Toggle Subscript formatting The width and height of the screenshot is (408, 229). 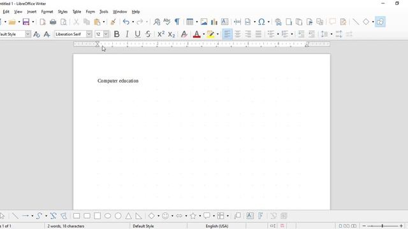pos(171,34)
